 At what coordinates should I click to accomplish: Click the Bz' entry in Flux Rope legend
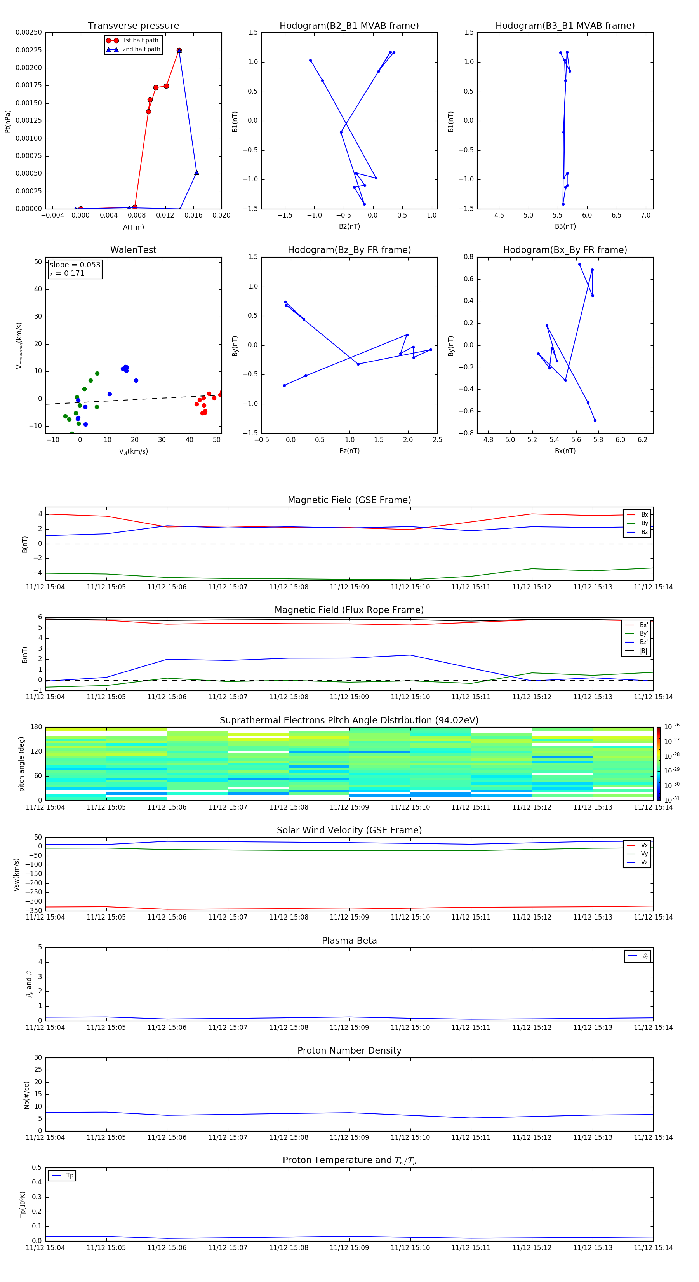coord(637,642)
